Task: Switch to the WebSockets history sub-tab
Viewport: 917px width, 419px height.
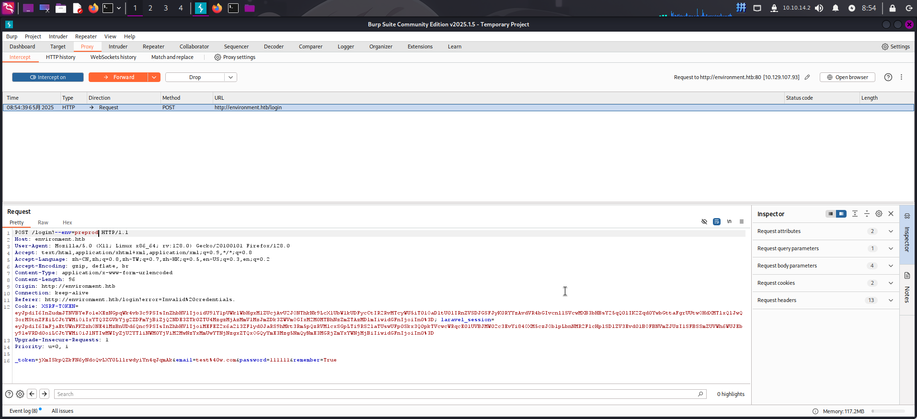Action: [x=113, y=57]
